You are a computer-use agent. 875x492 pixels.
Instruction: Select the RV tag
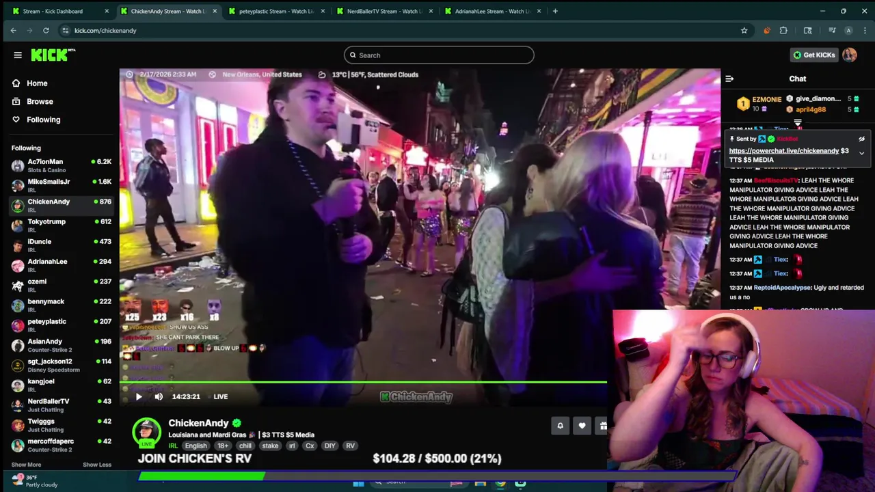click(350, 446)
